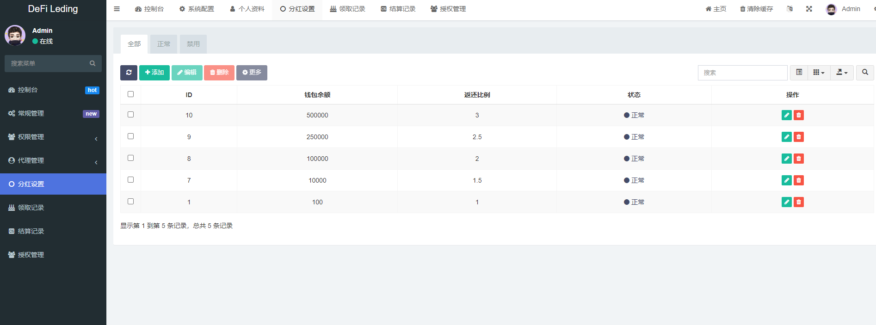Click the hamburger menu toggle icon
The image size is (876, 325).
pyautogui.click(x=117, y=9)
